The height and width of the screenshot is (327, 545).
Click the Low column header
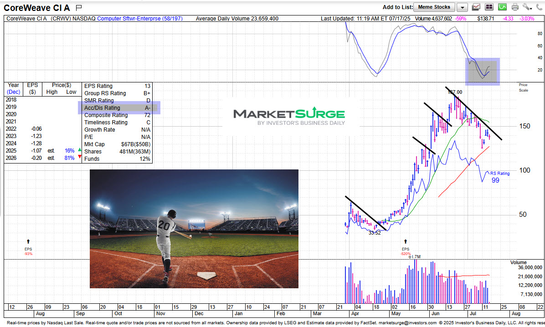(71, 92)
